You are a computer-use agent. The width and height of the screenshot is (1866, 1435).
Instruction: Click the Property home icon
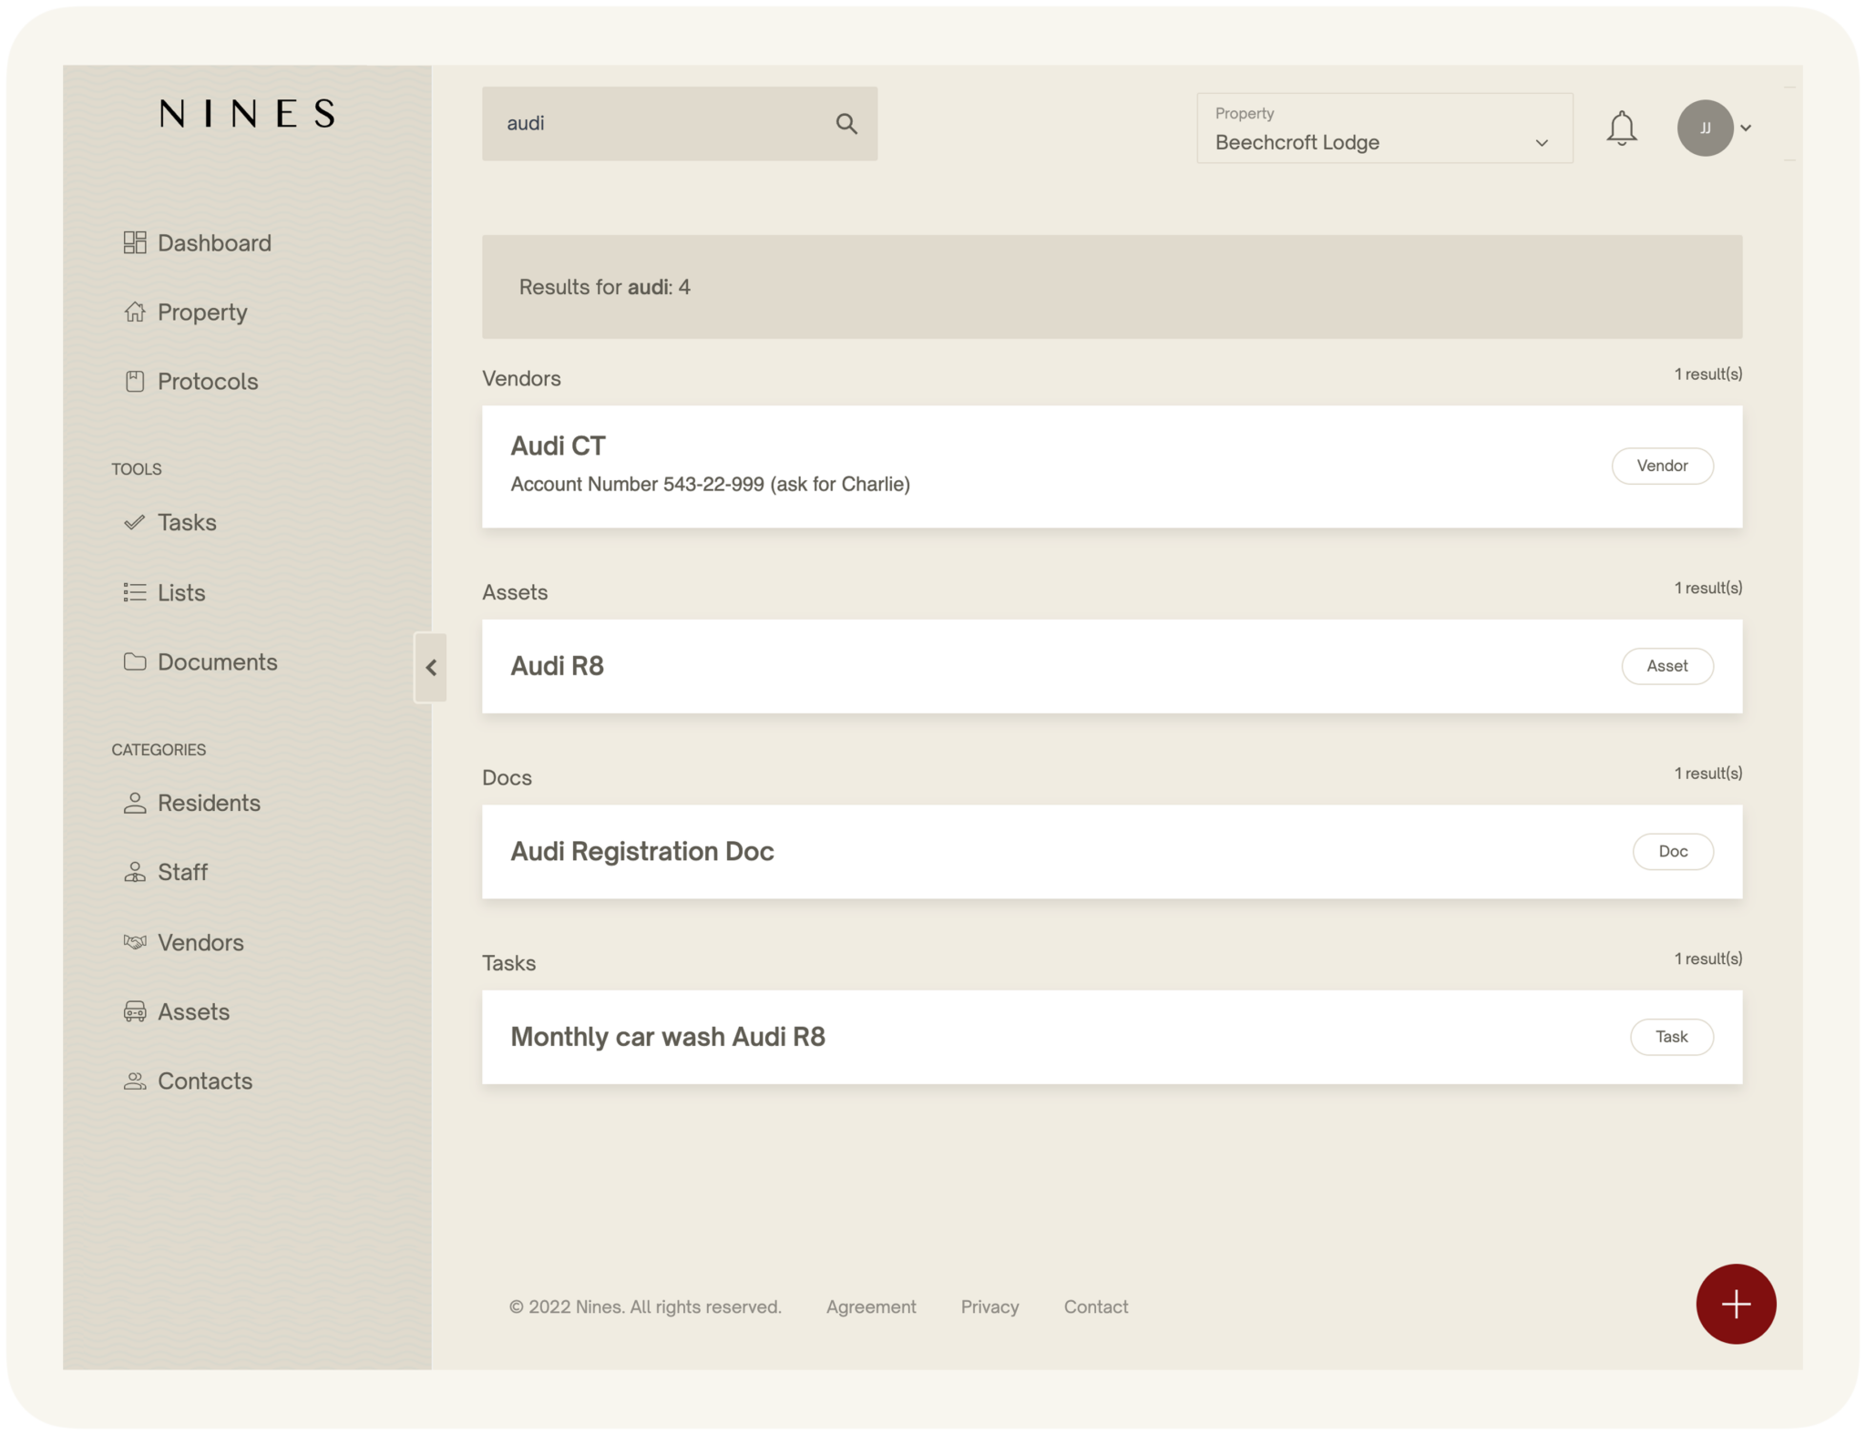tap(134, 312)
